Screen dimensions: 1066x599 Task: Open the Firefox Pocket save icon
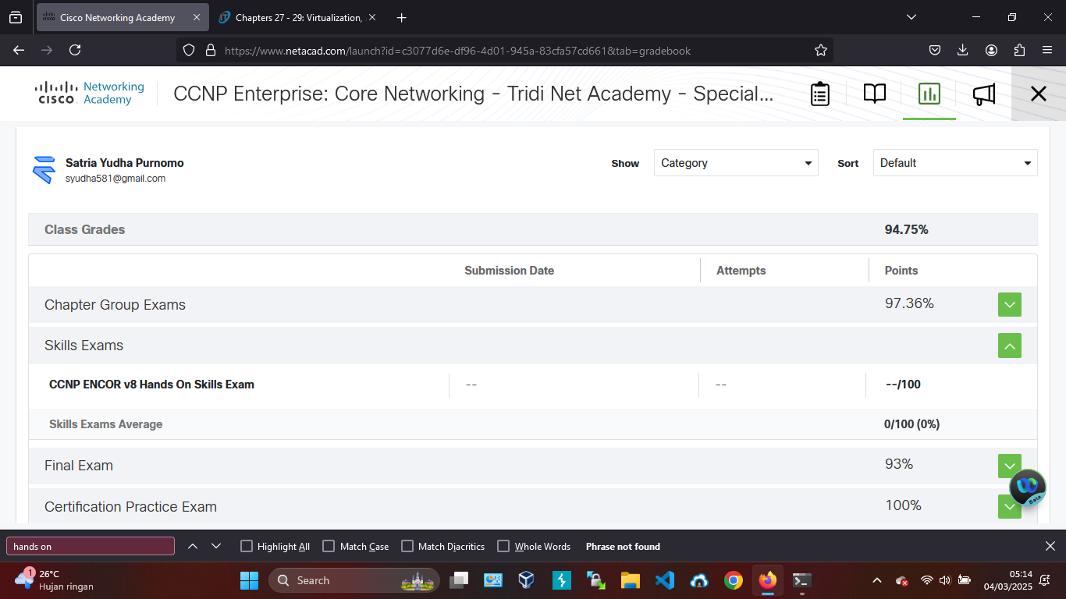tap(935, 50)
